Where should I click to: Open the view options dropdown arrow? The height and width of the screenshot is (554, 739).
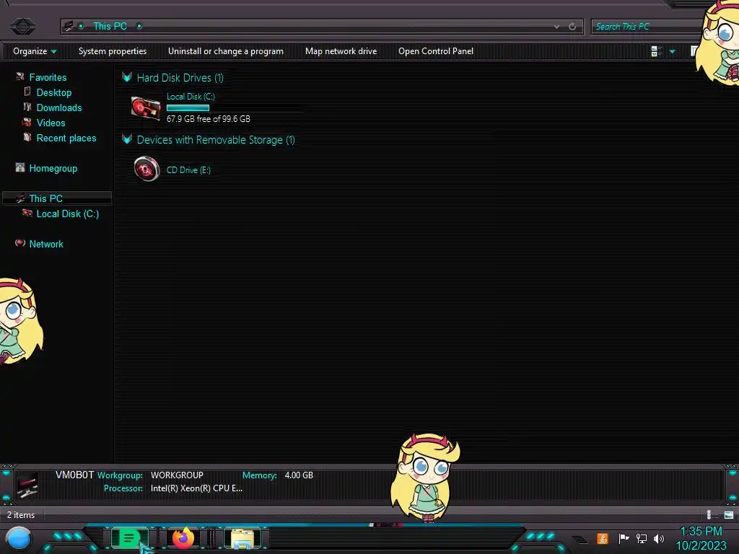click(672, 51)
